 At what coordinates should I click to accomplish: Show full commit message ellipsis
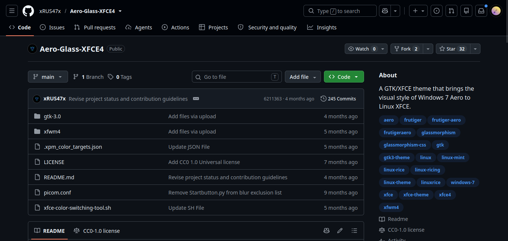pyautogui.click(x=196, y=99)
